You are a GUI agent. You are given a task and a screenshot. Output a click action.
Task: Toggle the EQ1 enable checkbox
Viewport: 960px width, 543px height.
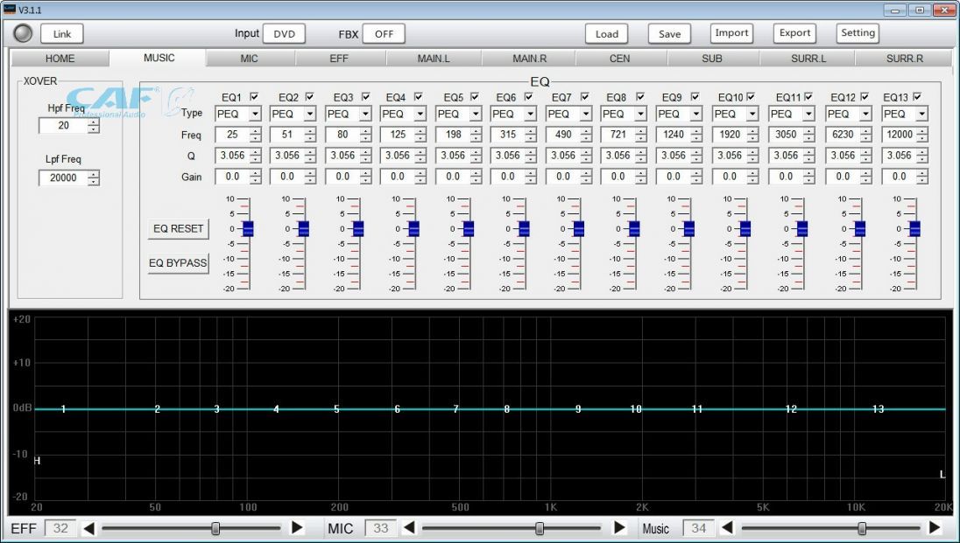[254, 96]
